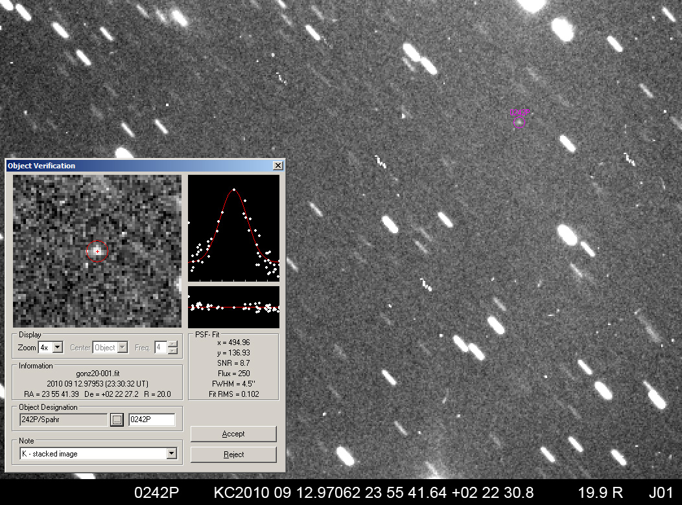This screenshot has height=505, width=682.
Task: Click the Object Verification title bar
Action: coord(130,166)
